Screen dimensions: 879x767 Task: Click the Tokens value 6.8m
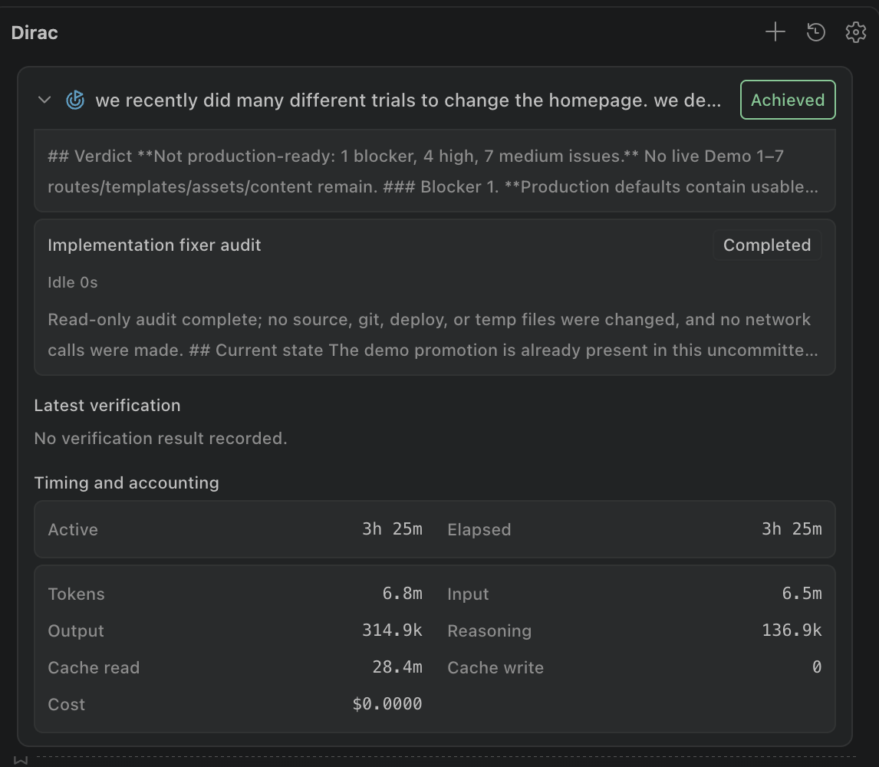point(402,594)
